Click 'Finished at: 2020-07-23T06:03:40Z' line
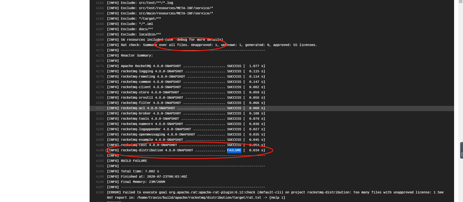 point(147,177)
